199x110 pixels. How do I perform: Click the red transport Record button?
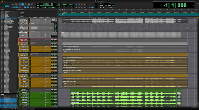click(85, 5)
